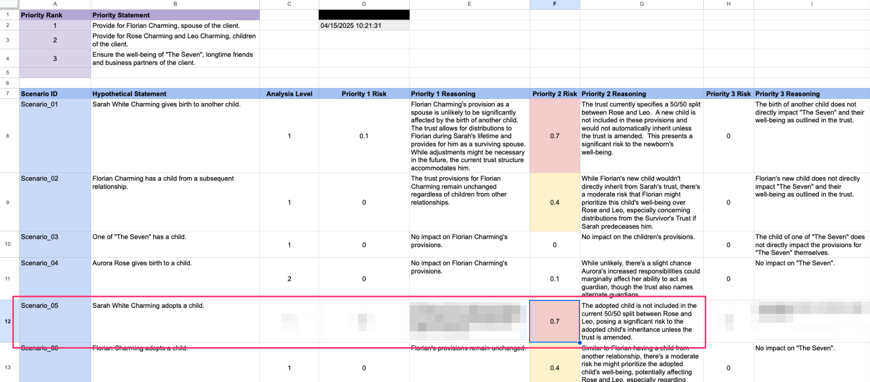
Task: Click 'Aurora Rose gives birth to a child' cell
Action: [175, 279]
